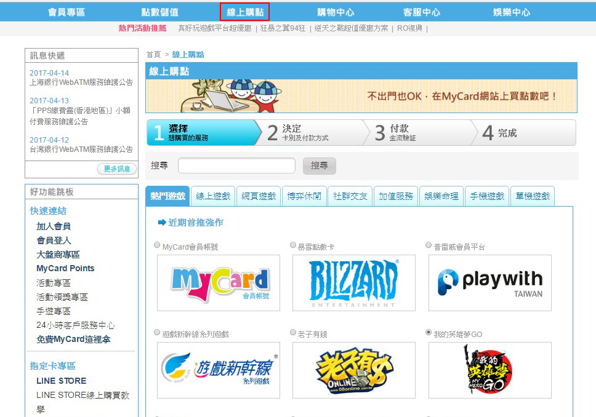
Task: Open the 客服中心 top menu
Action: point(422,12)
